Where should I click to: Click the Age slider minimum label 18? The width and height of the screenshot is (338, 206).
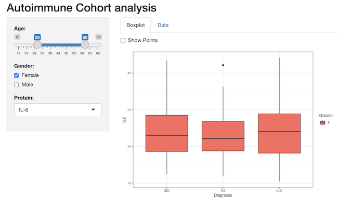(17, 37)
